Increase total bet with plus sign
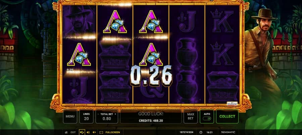 tap(115, 114)
